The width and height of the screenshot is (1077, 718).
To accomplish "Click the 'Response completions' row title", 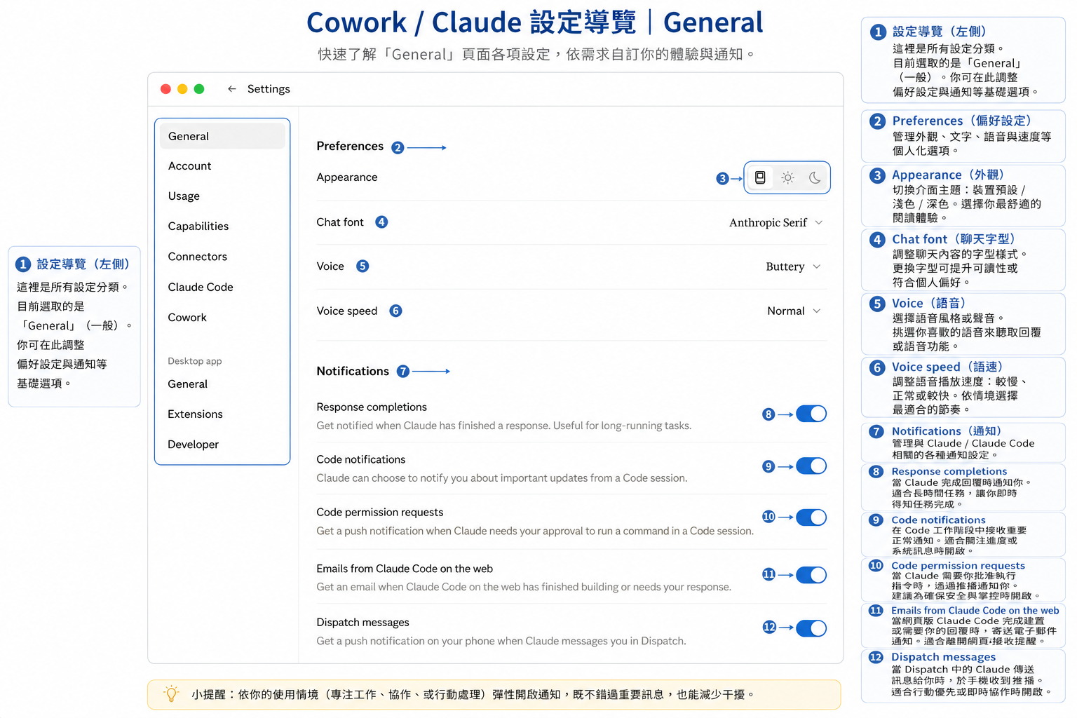I will click(x=372, y=407).
